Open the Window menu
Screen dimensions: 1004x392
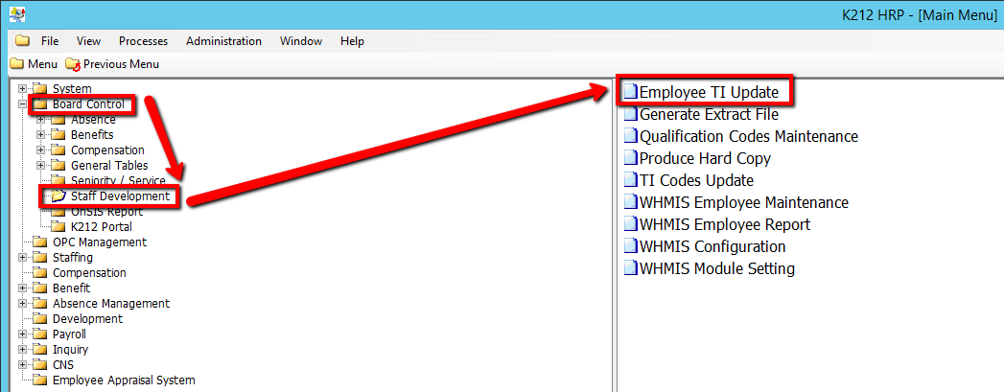[x=300, y=41]
